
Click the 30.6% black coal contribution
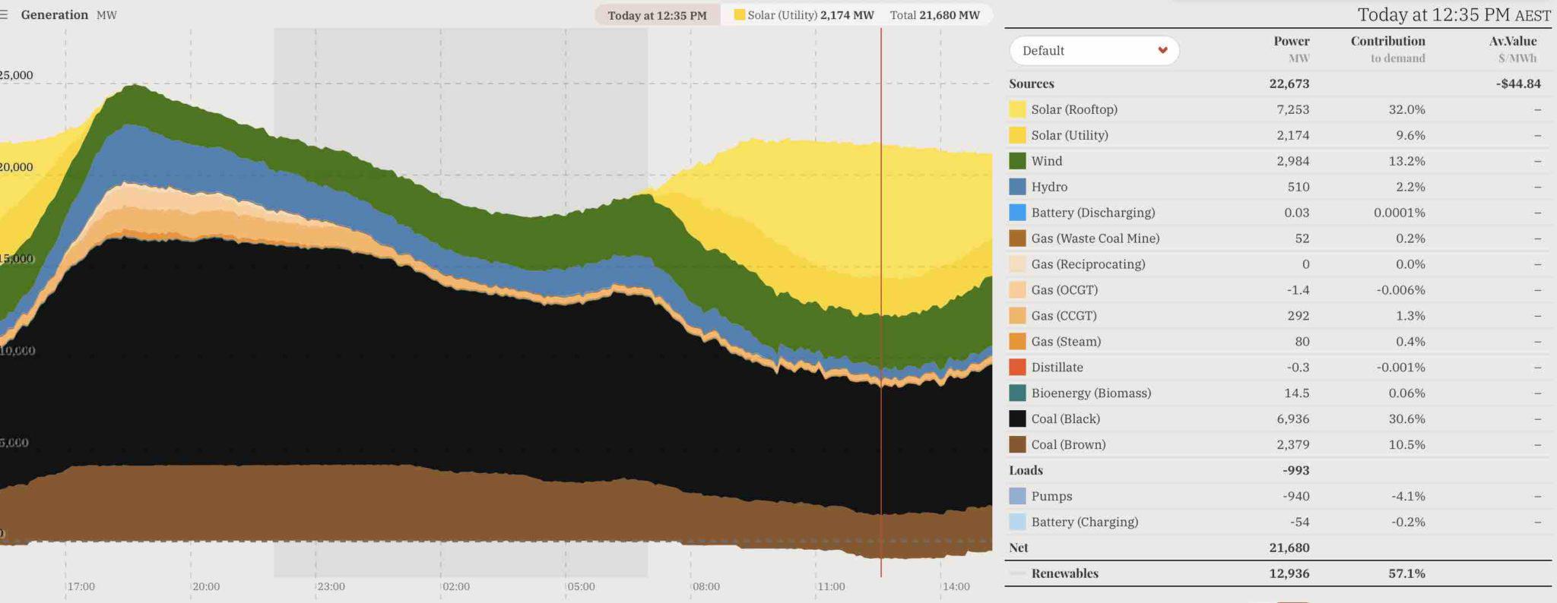pos(1406,419)
